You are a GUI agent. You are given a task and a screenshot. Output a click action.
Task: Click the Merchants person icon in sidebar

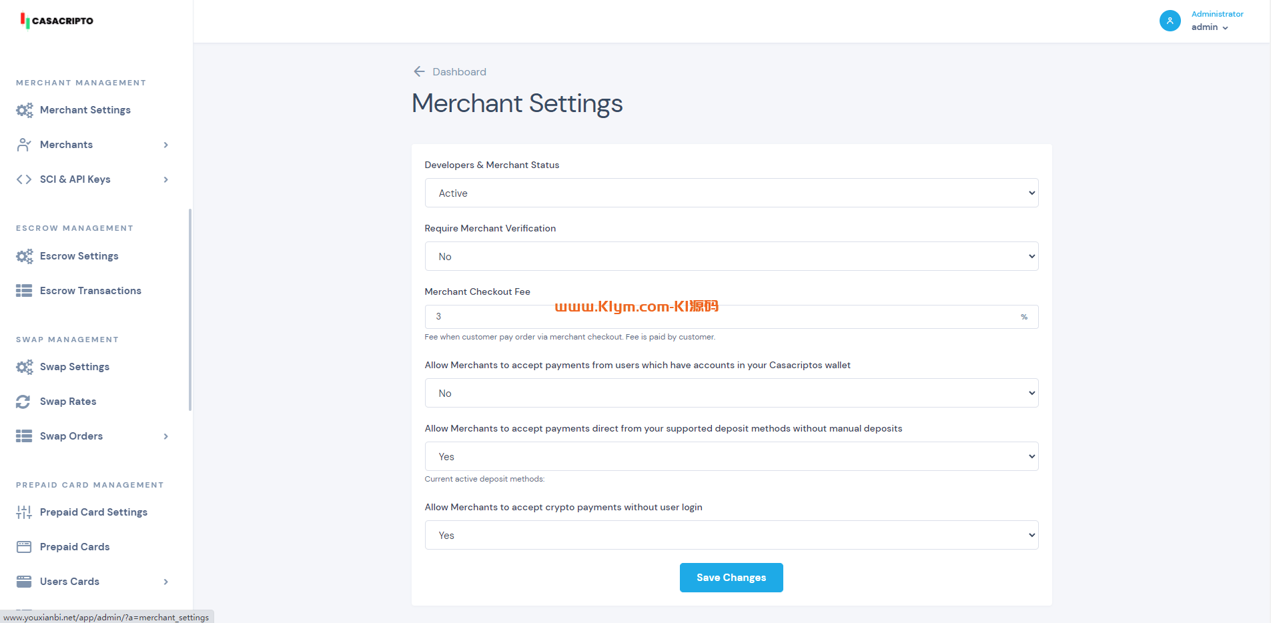24,145
